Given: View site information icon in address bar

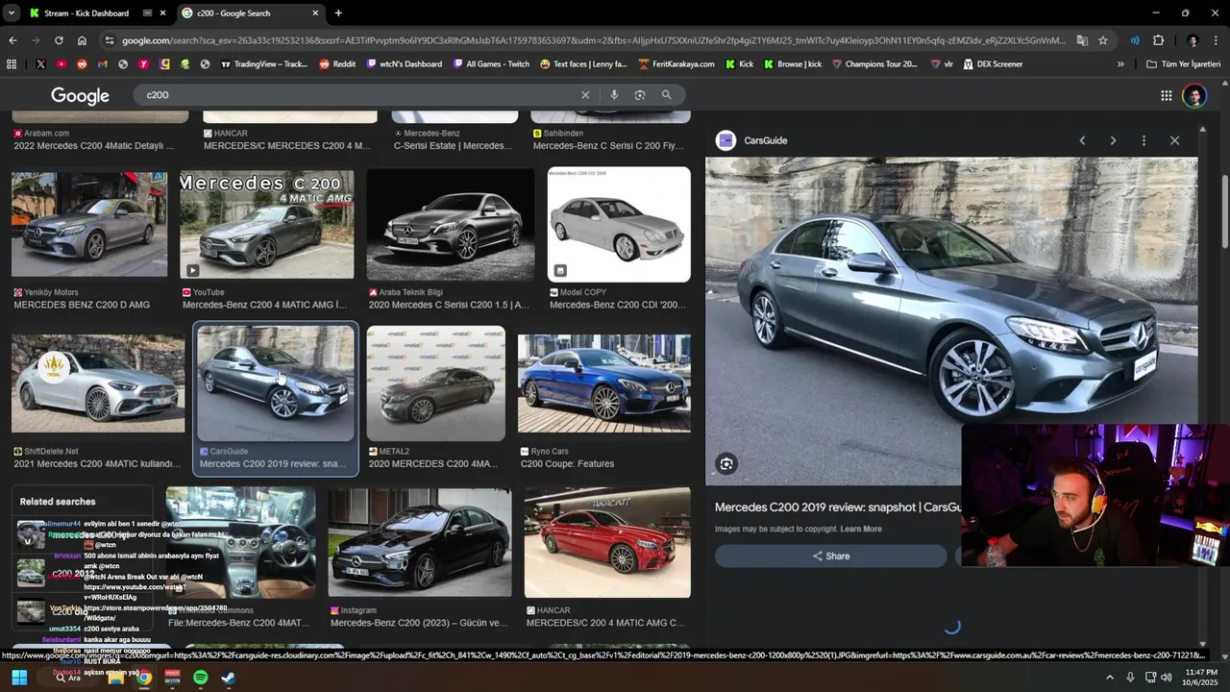Looking at the screenshot, I should pyautogui.click(x=110, y=40).
